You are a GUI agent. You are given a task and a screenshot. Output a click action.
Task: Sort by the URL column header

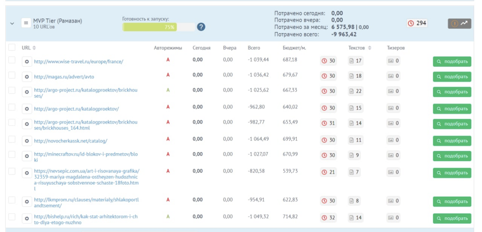(x=29, y=48)
